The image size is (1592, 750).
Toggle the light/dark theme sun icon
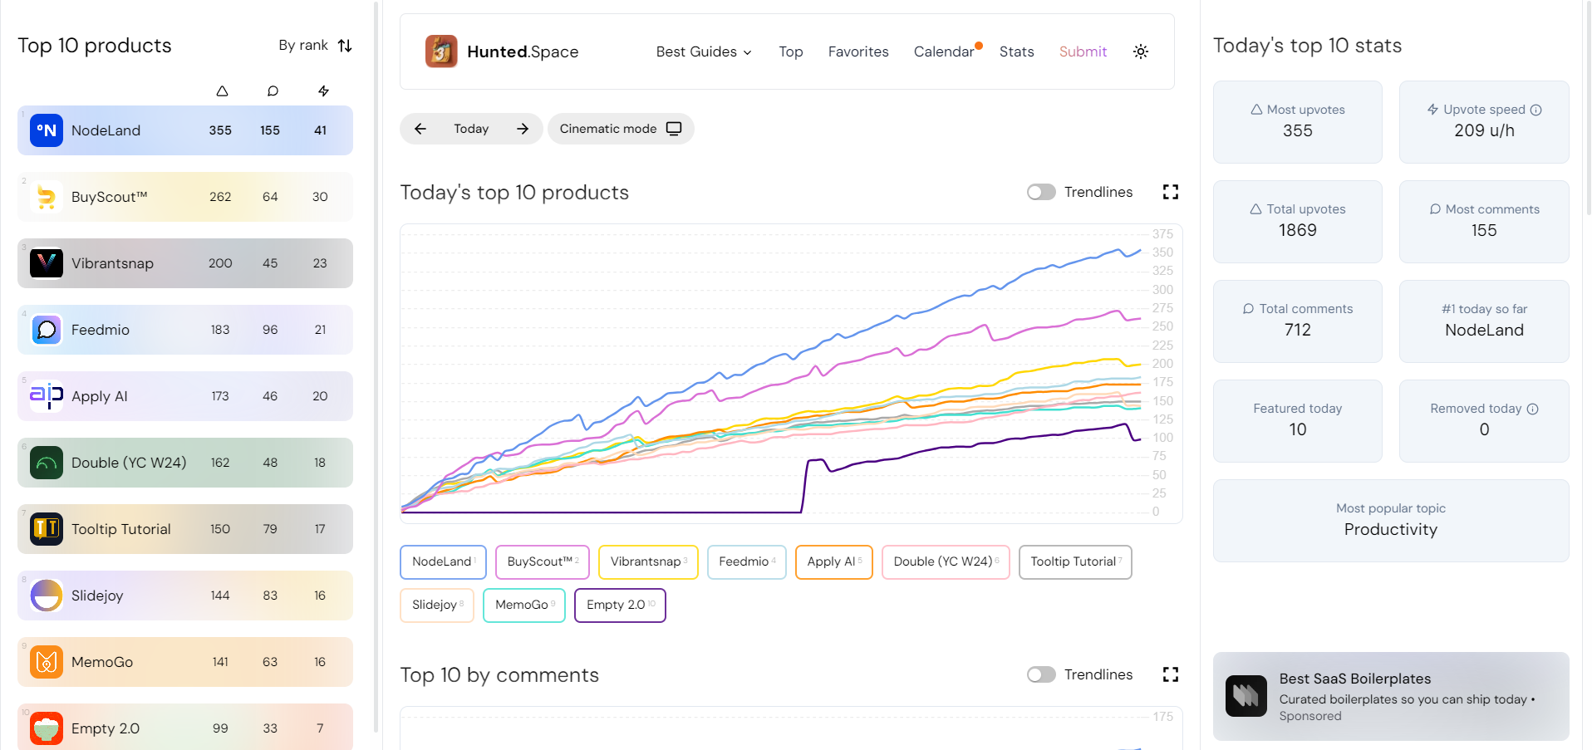(1141, 51)
